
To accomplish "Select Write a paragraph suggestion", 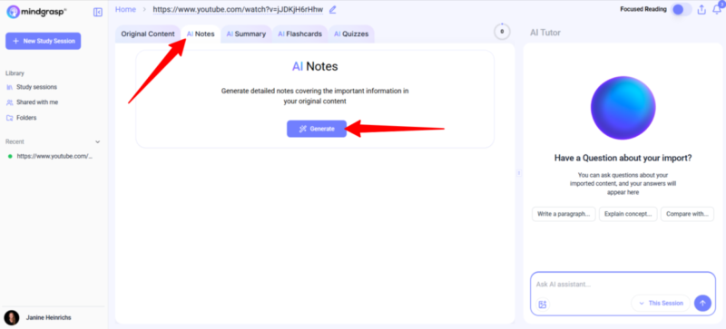I will click(x=564, y=214).
